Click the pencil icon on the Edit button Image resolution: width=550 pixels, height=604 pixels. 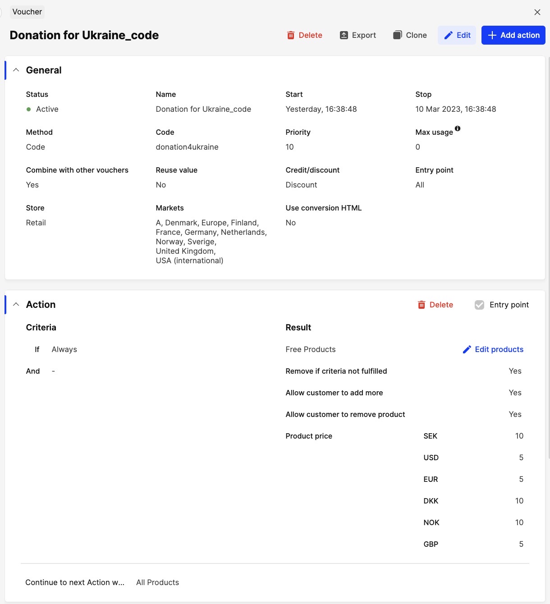click(449, 35)
